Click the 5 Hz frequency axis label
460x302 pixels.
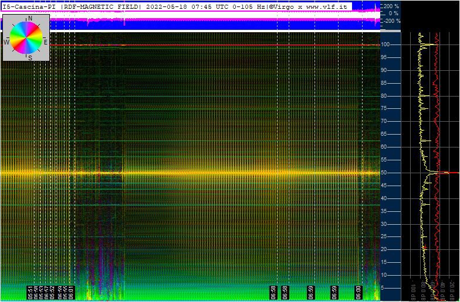[x=384, y=288]
